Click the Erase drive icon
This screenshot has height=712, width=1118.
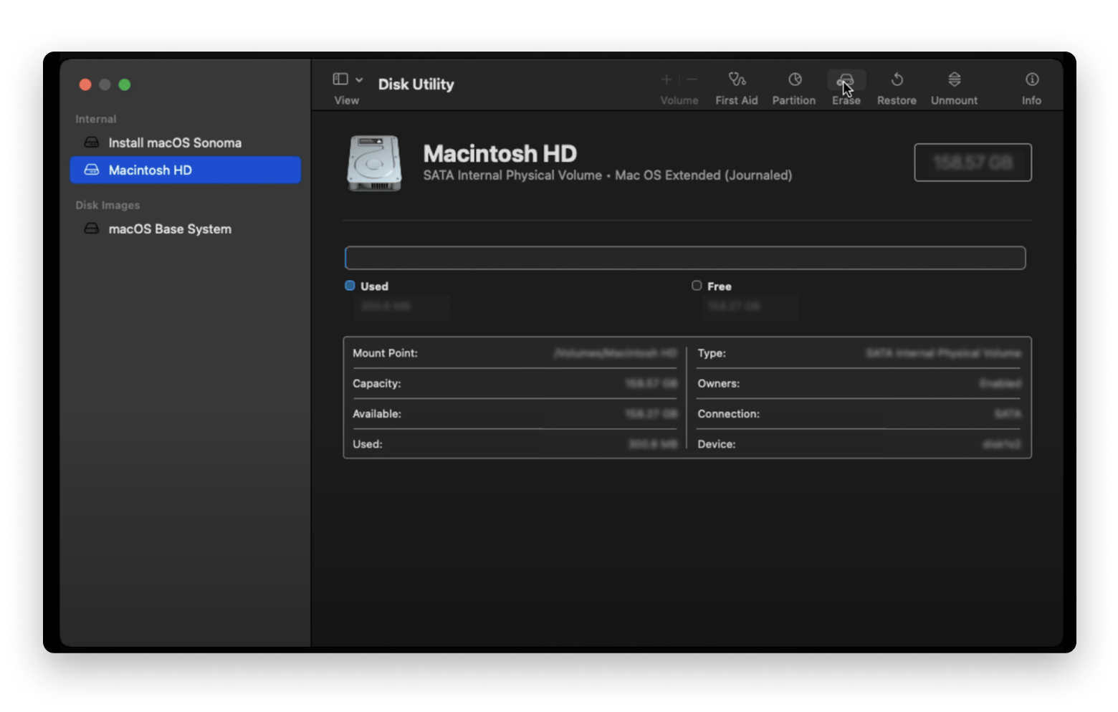tap(846, 80)
